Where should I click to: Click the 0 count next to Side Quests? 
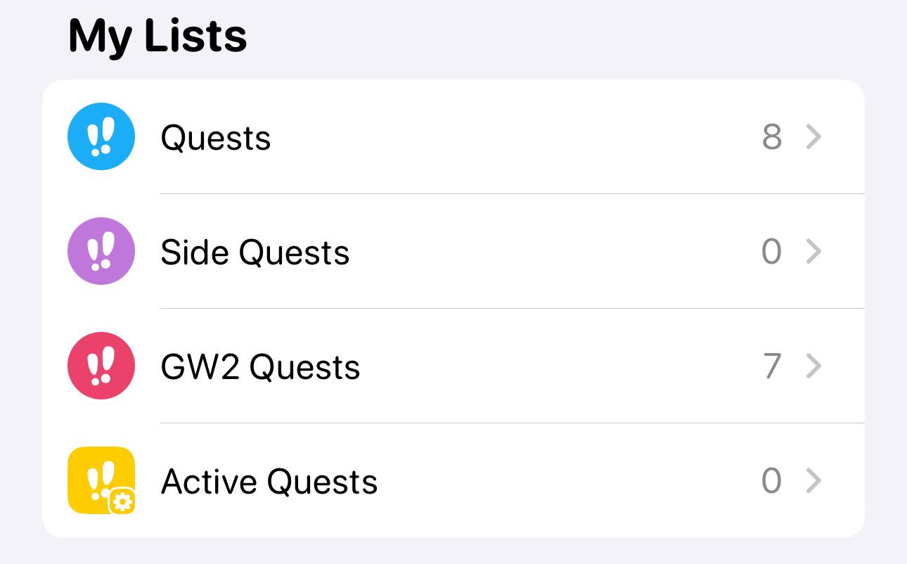click(x=772, y=251)
